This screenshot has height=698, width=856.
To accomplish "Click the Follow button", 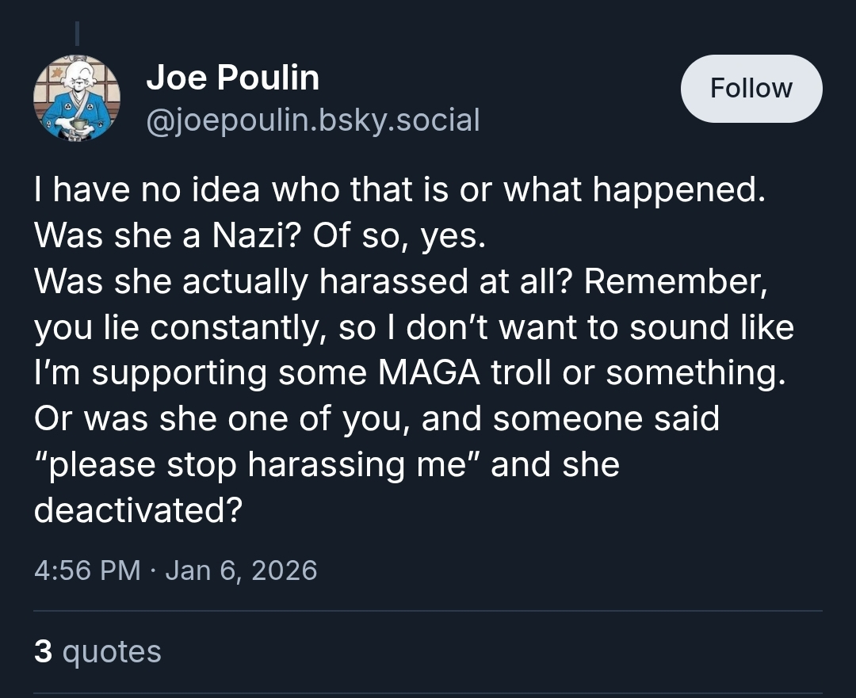I will 751,88.
